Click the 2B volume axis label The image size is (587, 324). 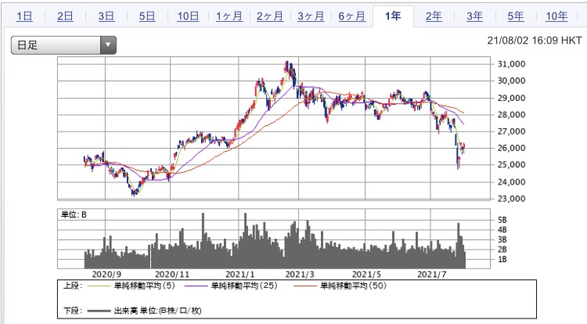[502, 250]
